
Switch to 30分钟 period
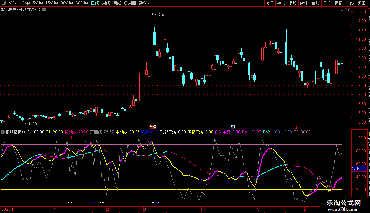click(x=67, y=3)
